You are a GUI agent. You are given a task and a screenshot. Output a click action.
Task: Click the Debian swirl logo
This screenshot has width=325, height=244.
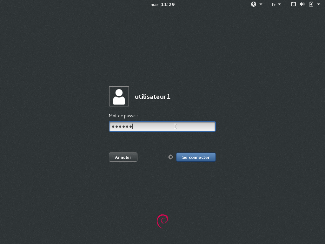[162, 221]
